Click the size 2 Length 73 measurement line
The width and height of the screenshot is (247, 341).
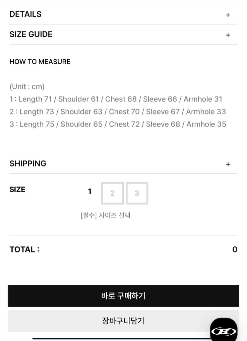coord(118,112)
